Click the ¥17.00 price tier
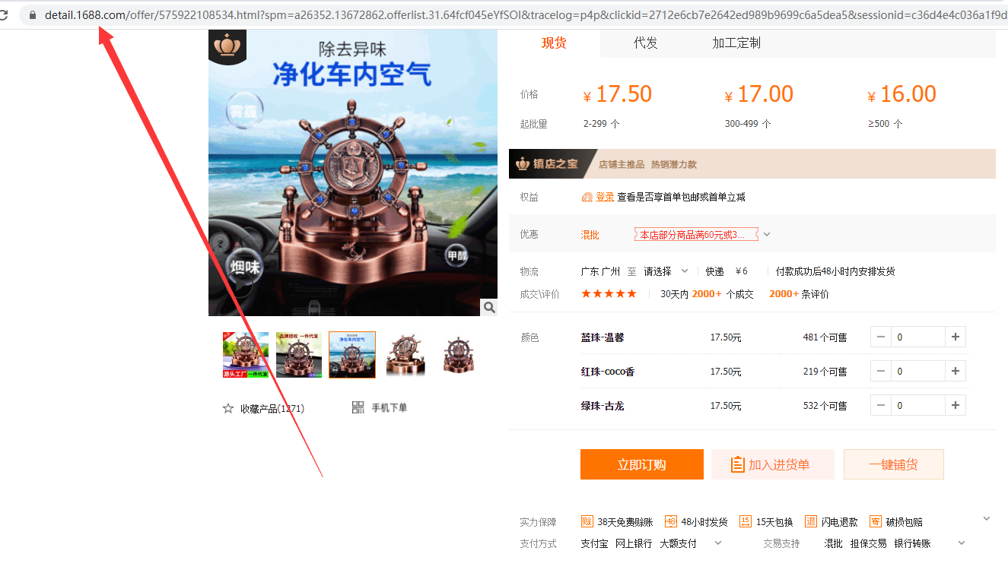The image size is (1008, 573). 759,94
